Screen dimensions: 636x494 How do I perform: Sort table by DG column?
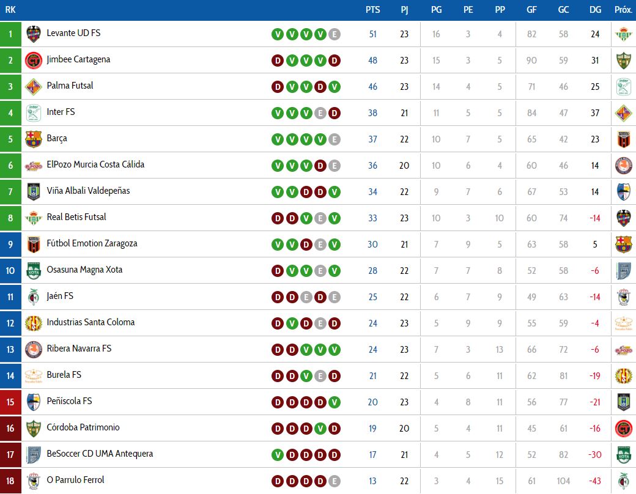tap(595, 10)
